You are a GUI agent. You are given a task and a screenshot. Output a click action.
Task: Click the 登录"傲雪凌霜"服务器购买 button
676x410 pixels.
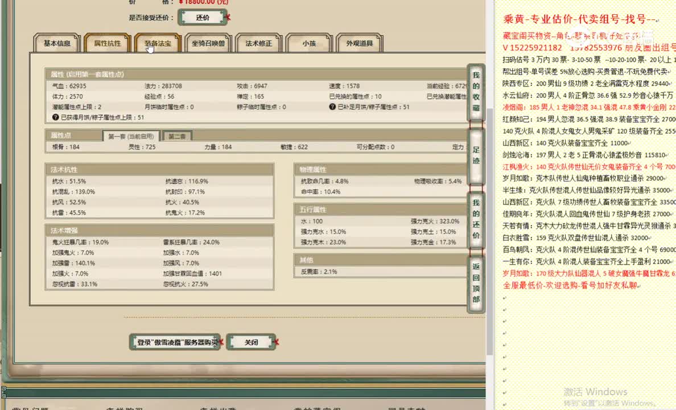[175, 342]
